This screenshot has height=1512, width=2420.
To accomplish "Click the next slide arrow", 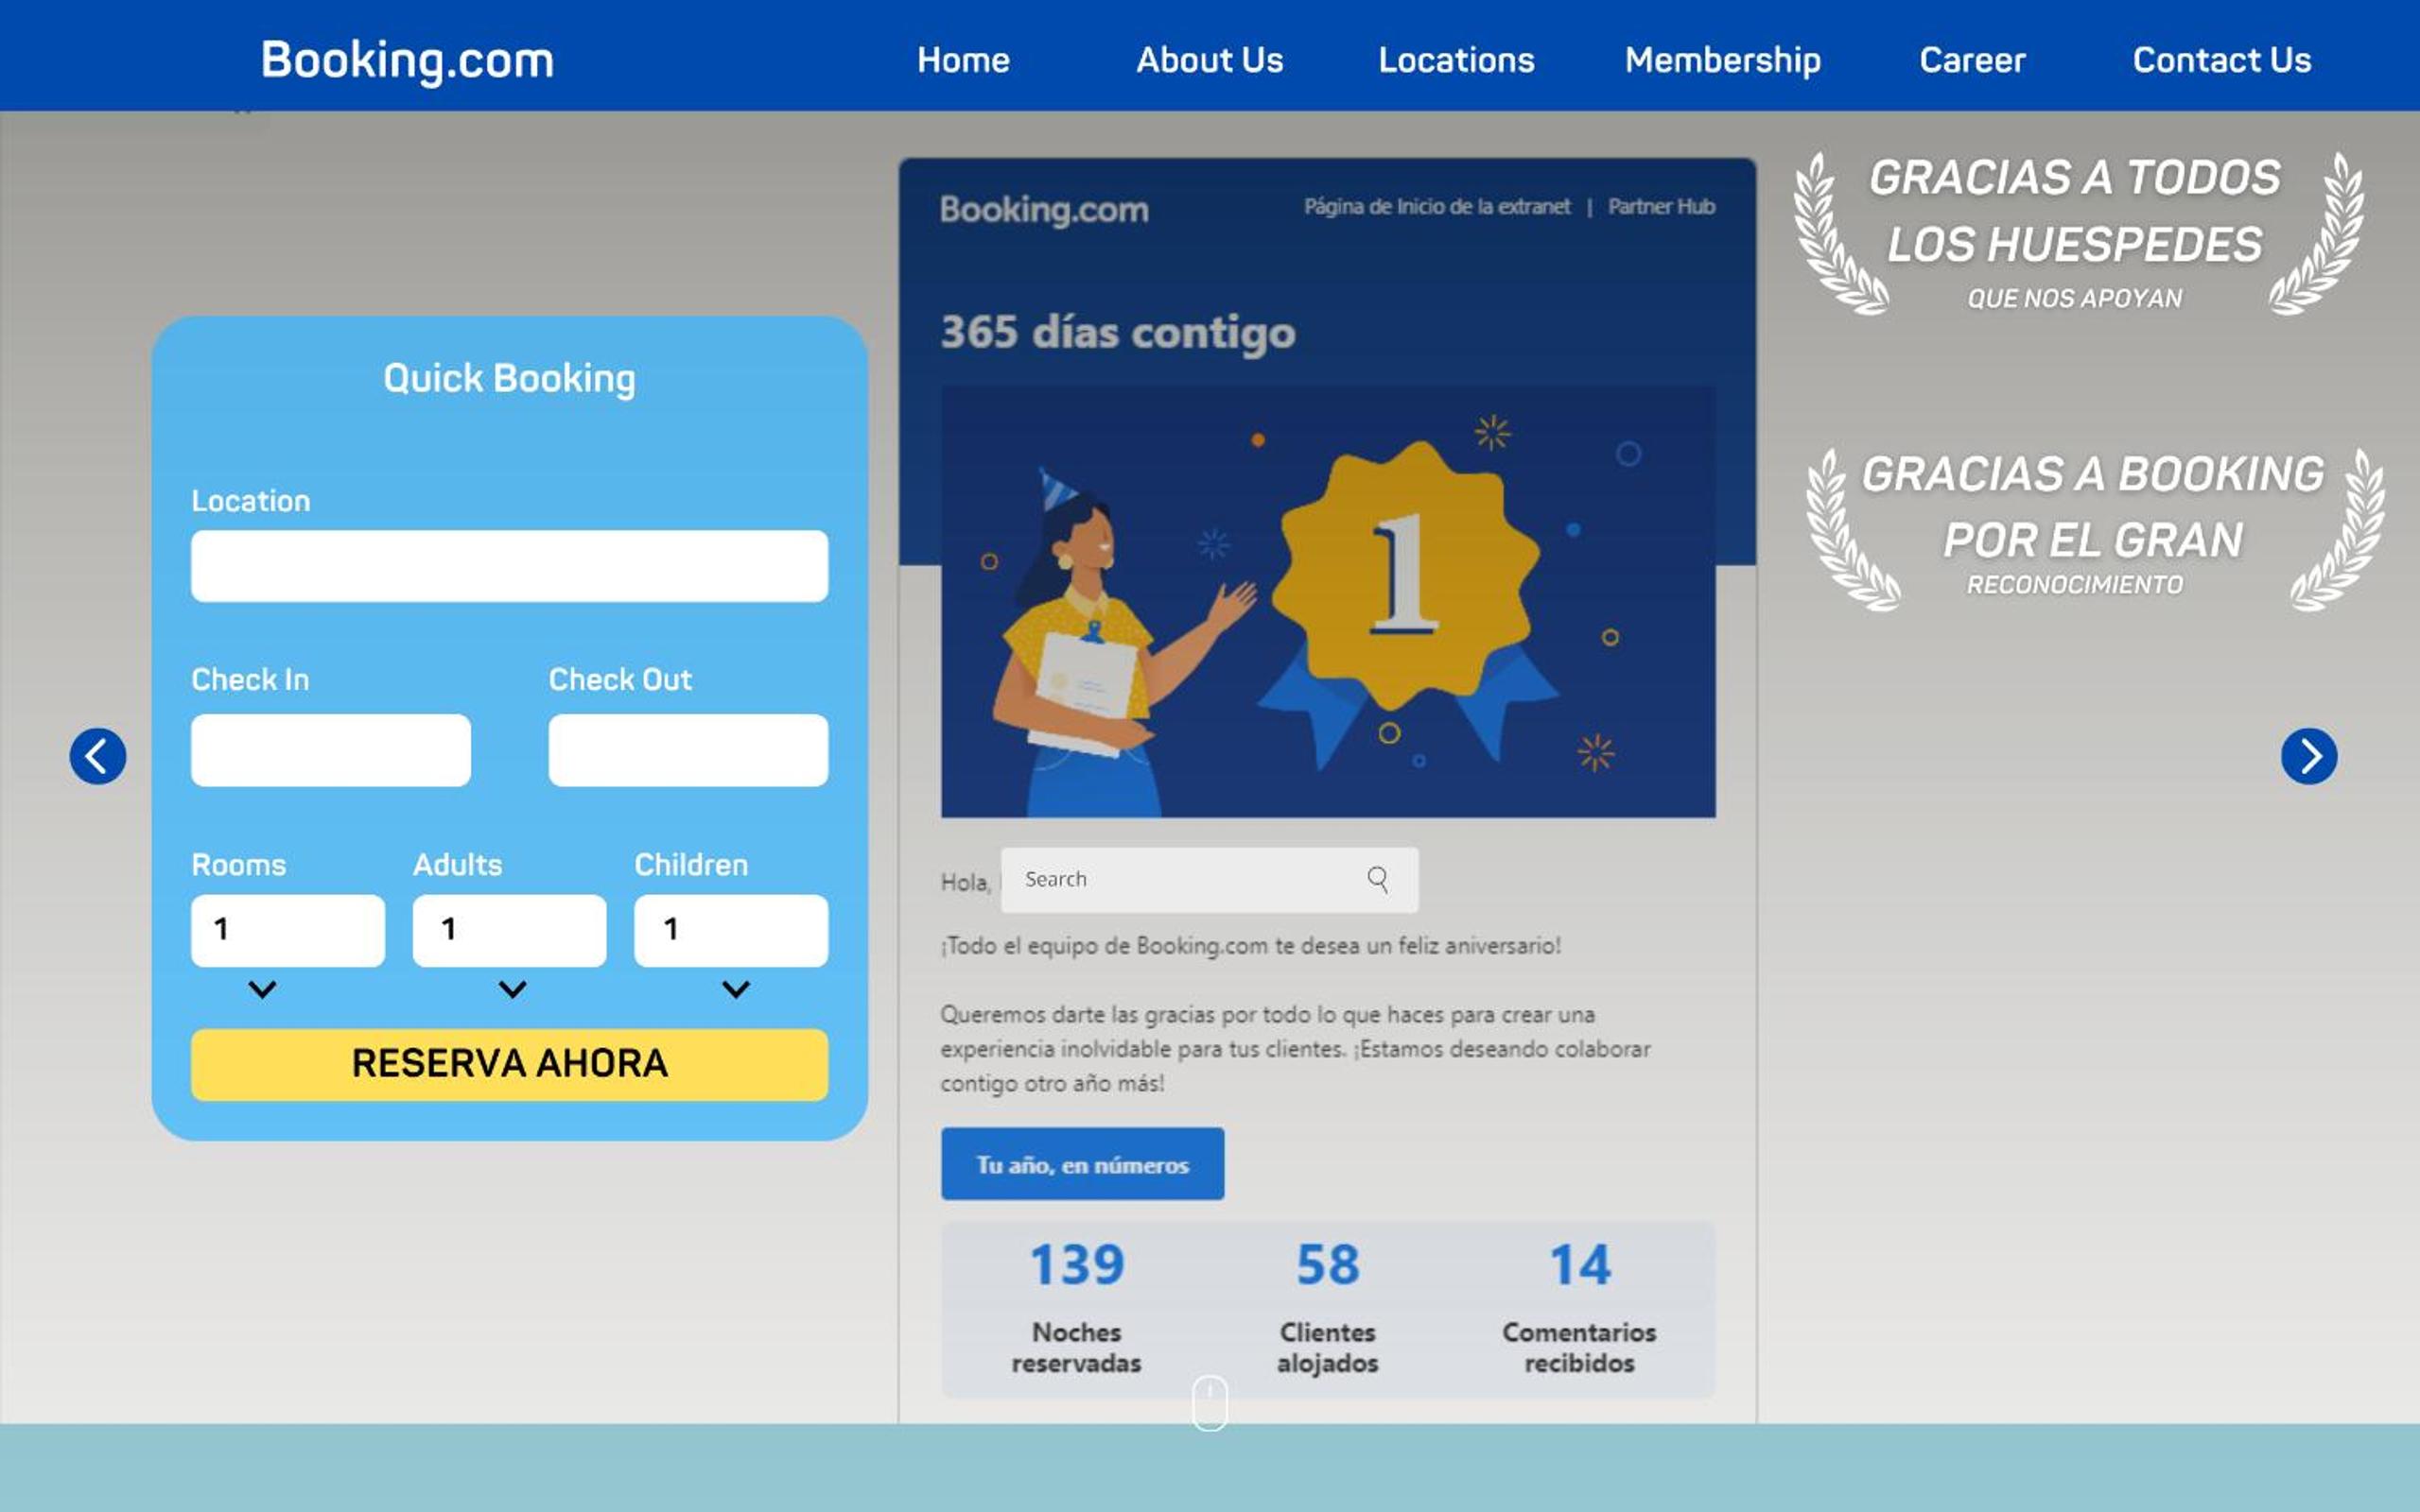I will 2309,756.
